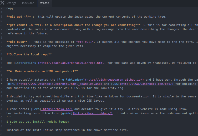Open the Settings tab

(9, 3)
